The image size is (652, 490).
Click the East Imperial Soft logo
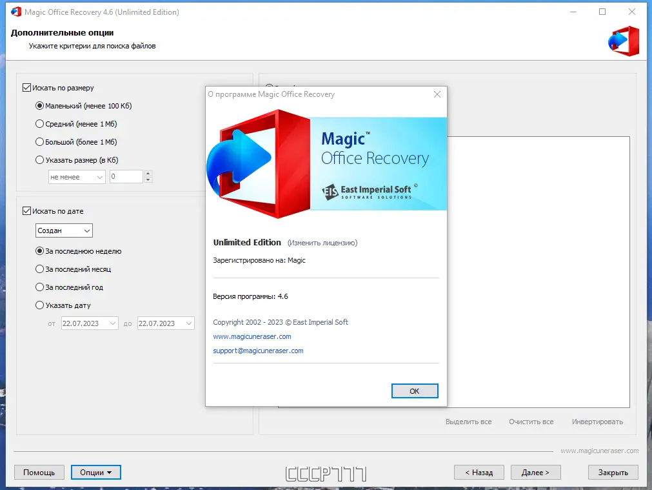pyautogui.click(x=370, y=192)
